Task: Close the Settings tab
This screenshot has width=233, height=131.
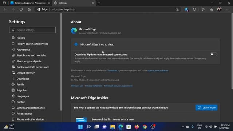Action: click(92, 3)
